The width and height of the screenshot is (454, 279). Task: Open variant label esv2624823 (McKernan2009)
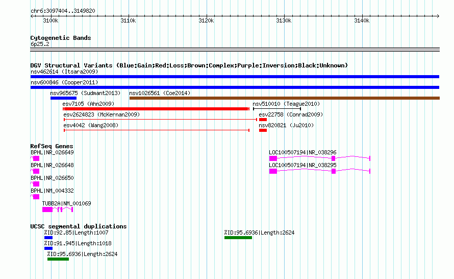pyautogui.click(x=102, y=114)
